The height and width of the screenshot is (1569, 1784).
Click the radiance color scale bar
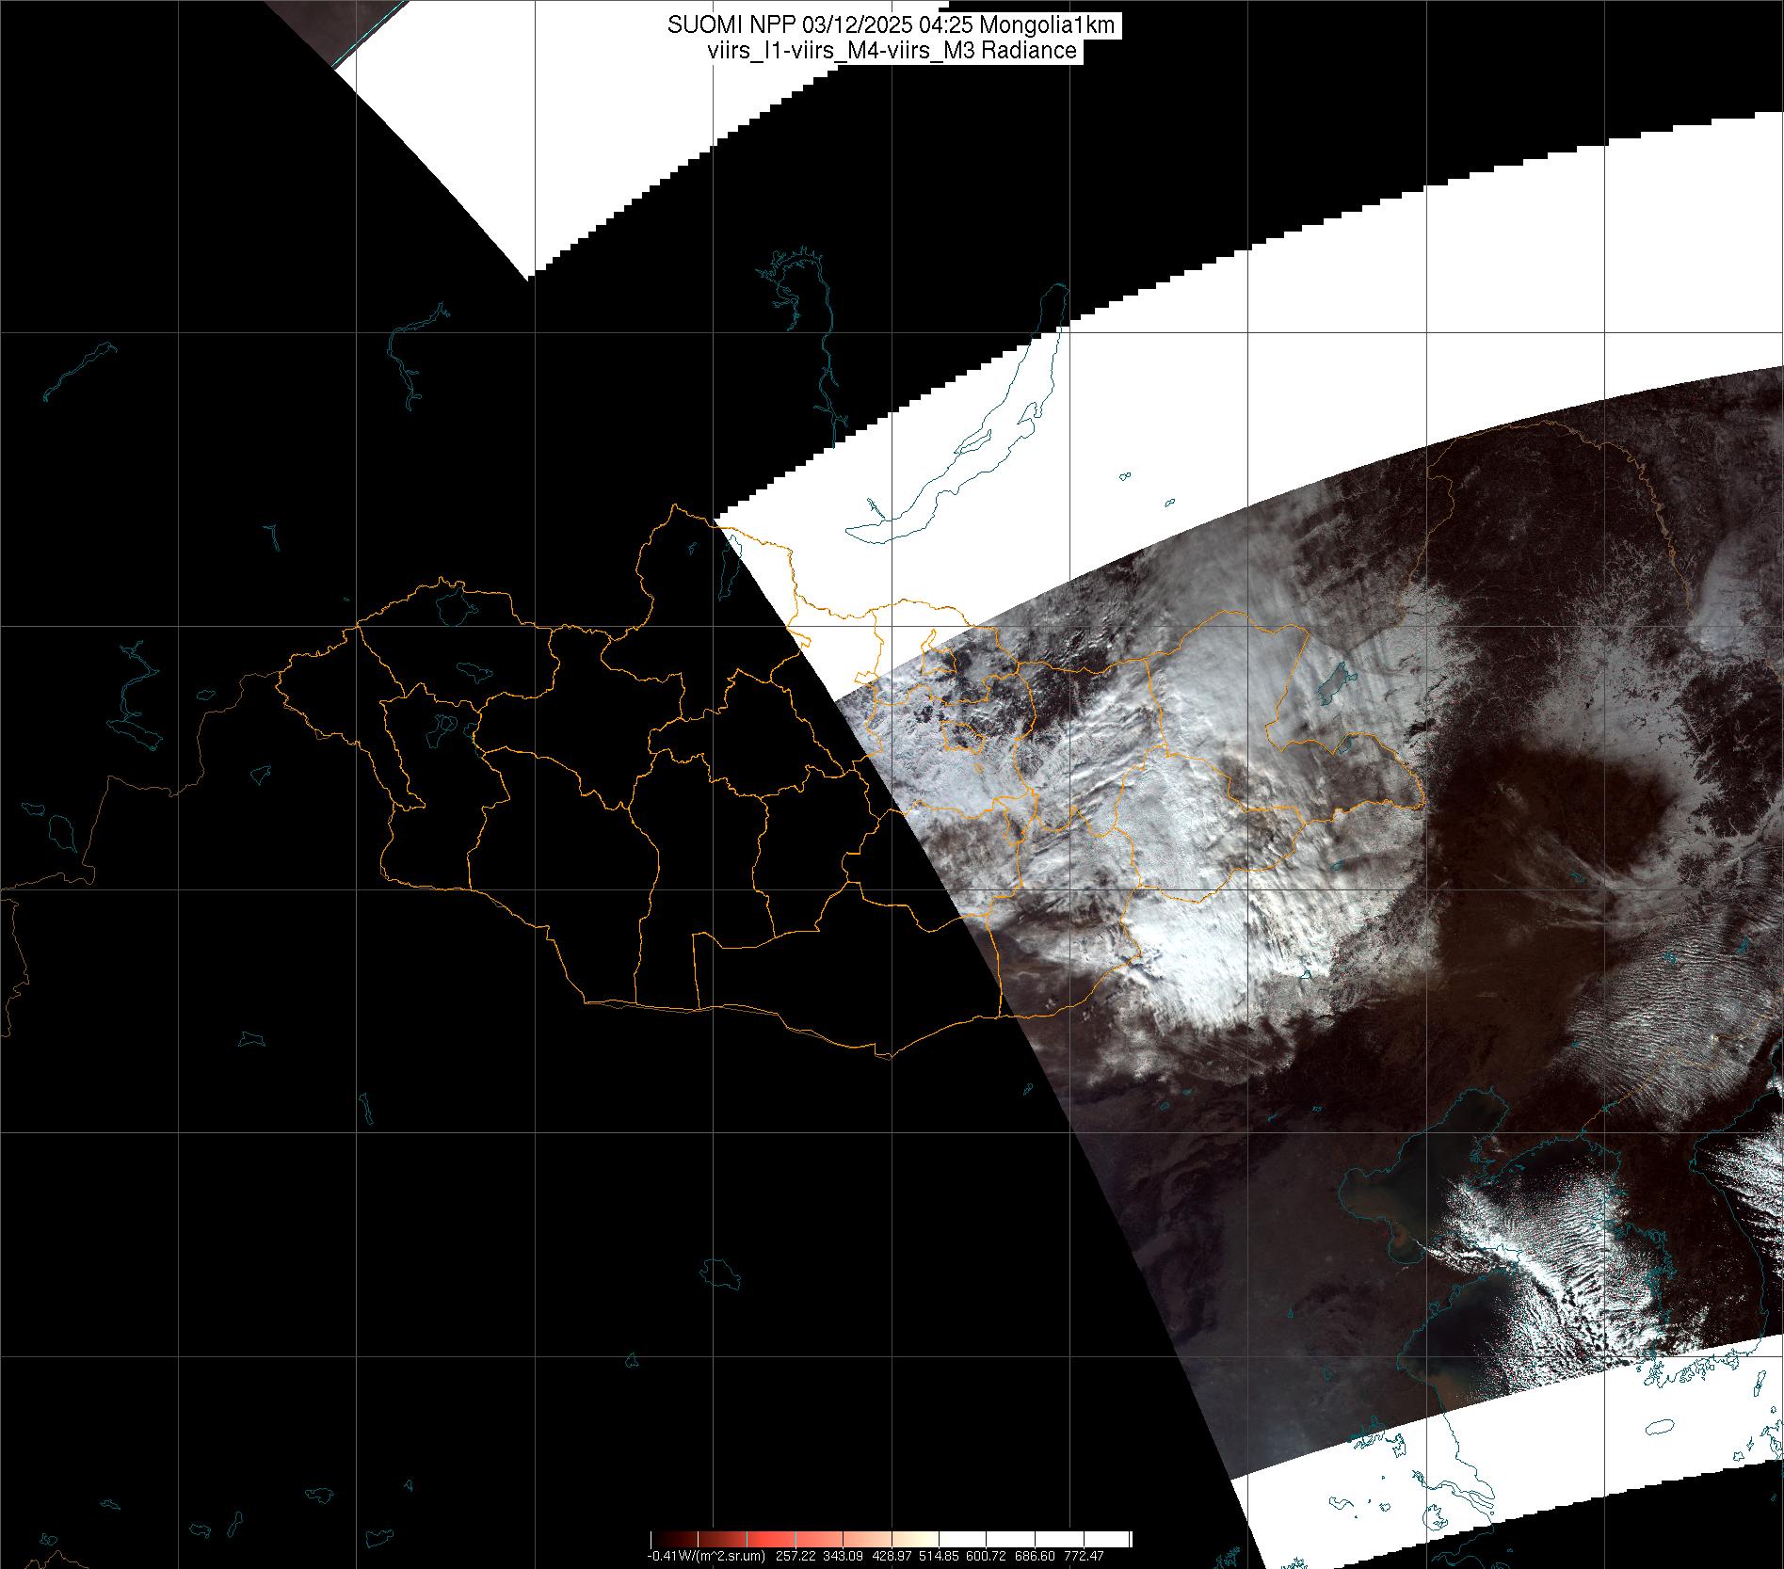tap(891, 1540)
